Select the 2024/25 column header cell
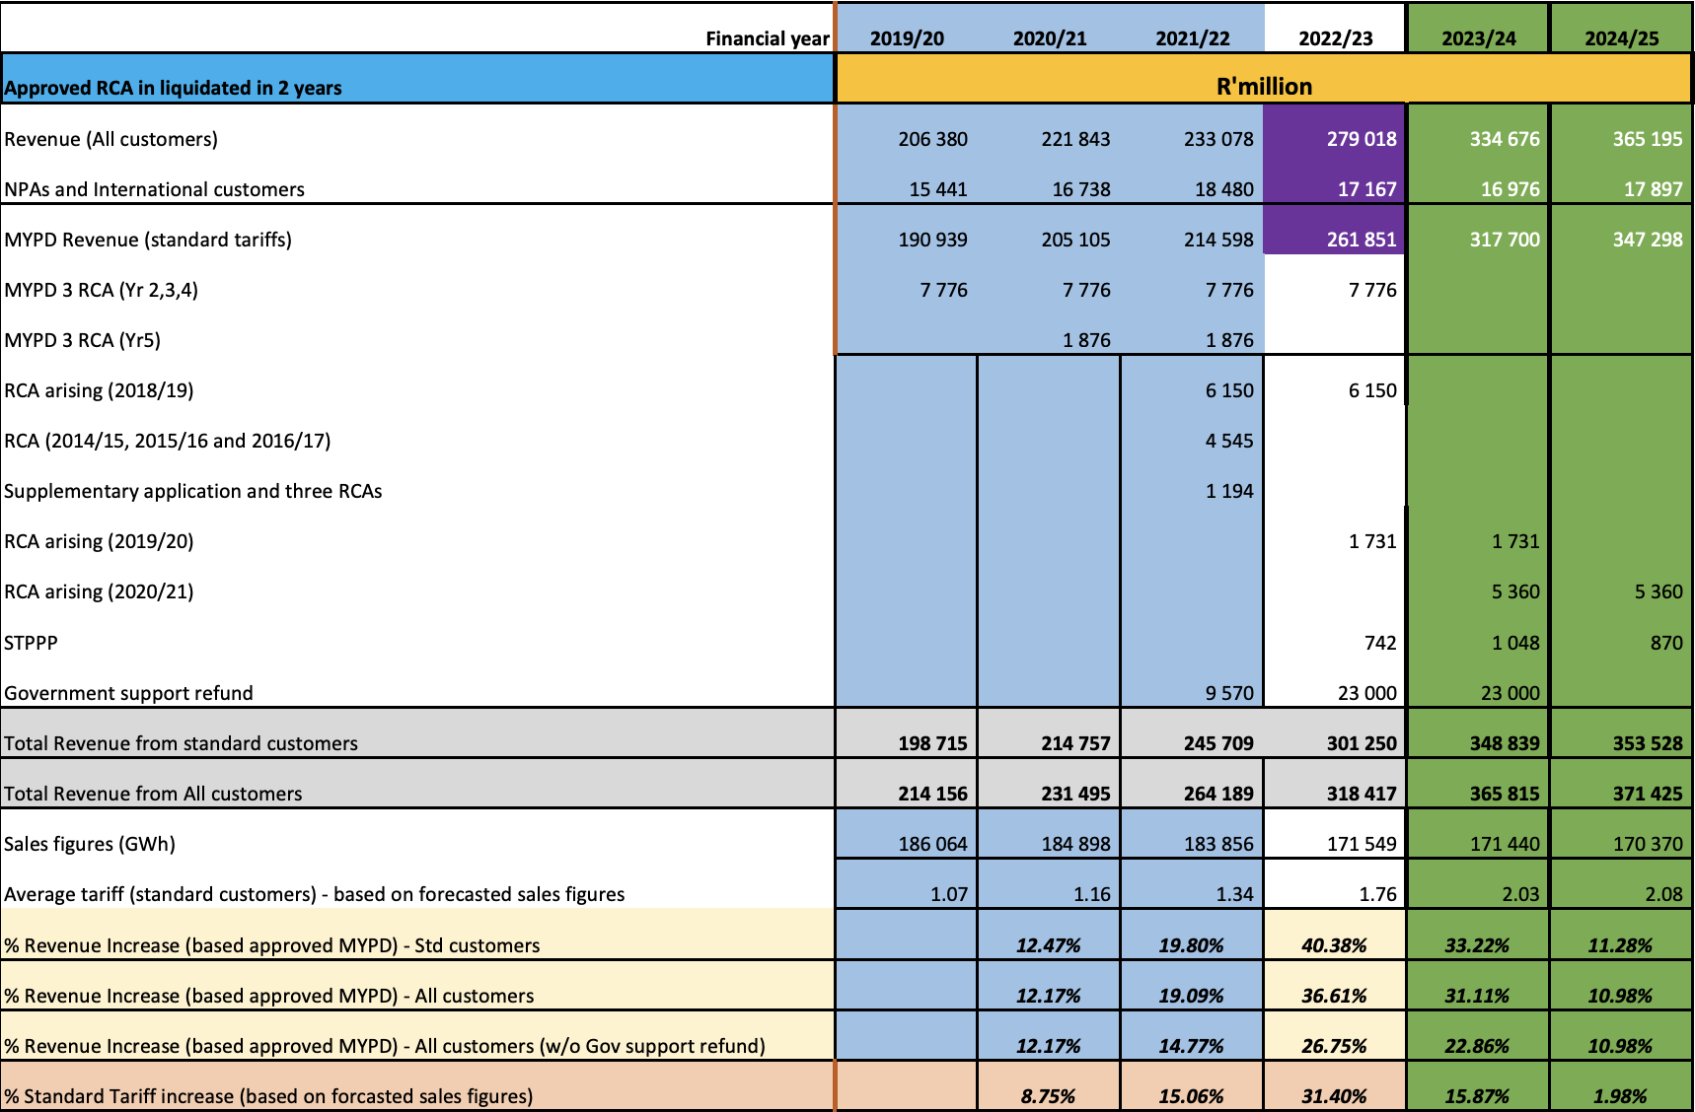Viewport: 1695px width, 1112px height. pyautogui.click(x=1621, y=38)
